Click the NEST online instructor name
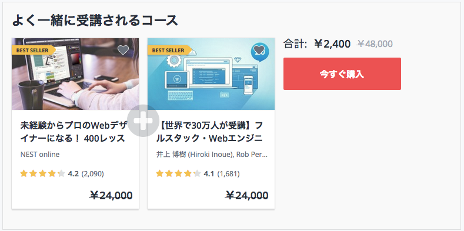464x231 pixels. click(x=40, y=155)
